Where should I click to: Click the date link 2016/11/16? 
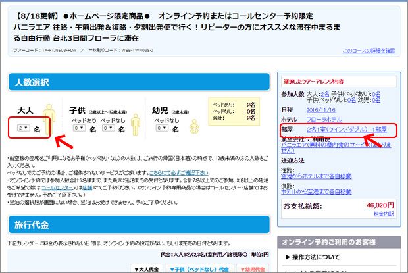[321, 110]
